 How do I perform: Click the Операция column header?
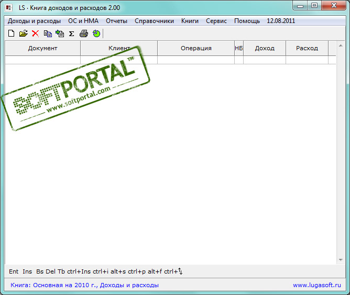(196, 48)
